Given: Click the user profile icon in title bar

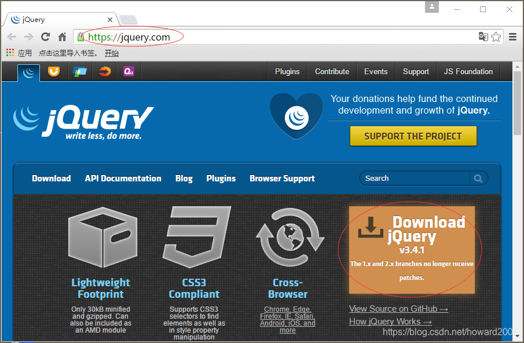Looking at the screenshot, I should (x=432, y=7).
